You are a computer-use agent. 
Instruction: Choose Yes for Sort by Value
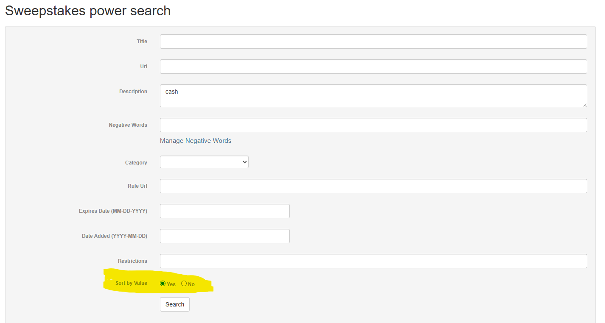(x=163, y=284)
